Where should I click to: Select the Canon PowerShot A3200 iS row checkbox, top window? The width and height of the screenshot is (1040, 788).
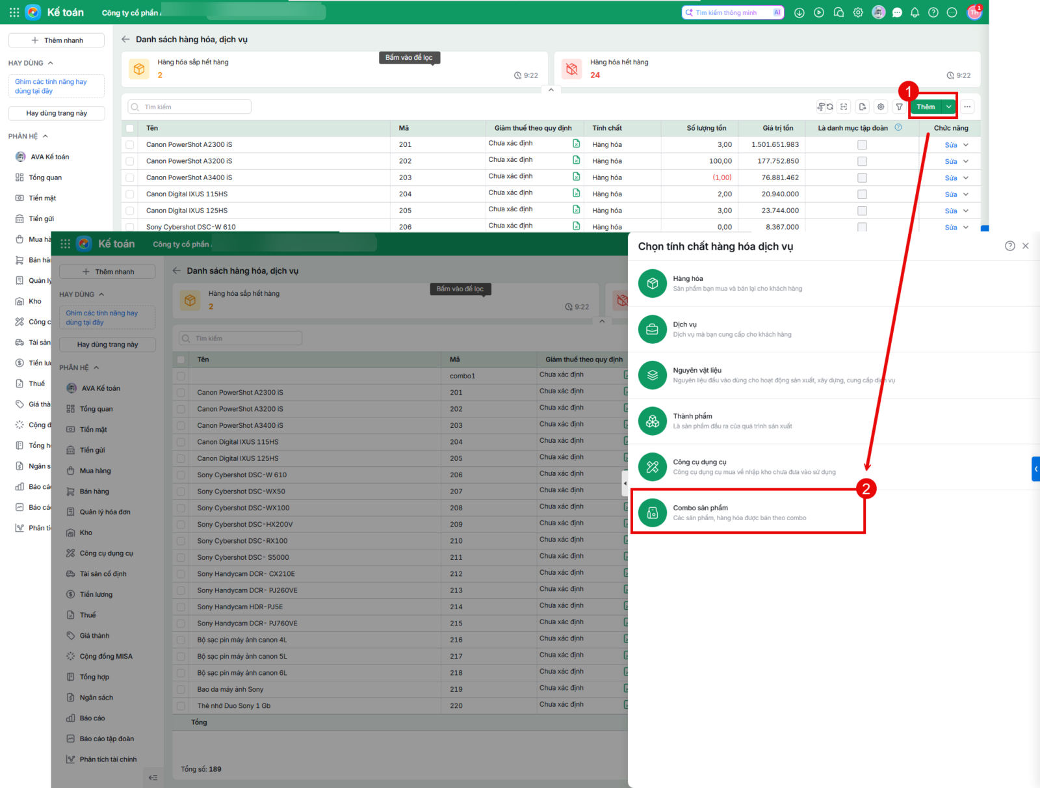pyautogui.click(x=130, y=161)
